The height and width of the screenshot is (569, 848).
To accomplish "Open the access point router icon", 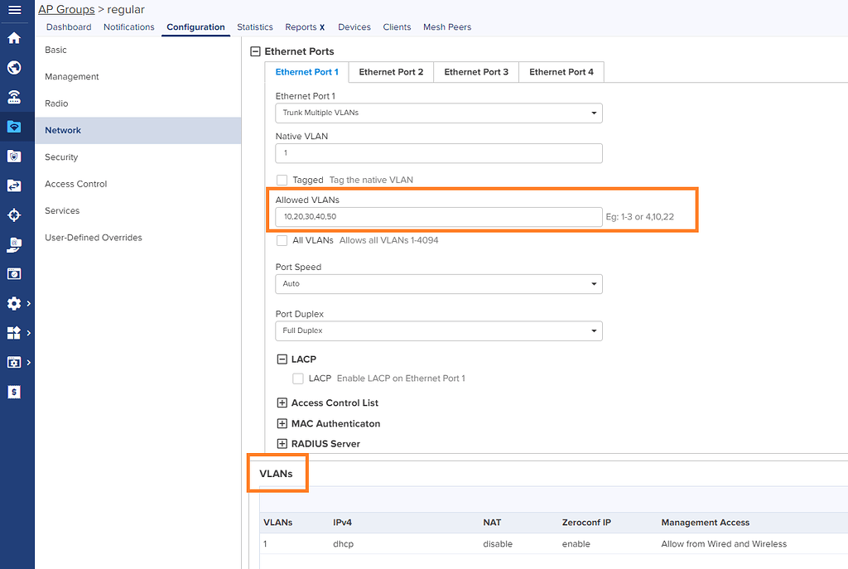I will click(14, 97).
